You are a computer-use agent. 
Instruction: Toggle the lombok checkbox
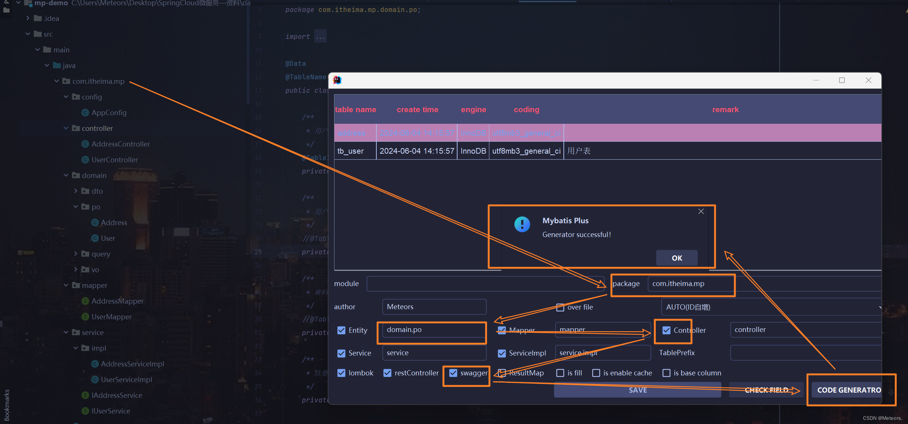point(341,373)
